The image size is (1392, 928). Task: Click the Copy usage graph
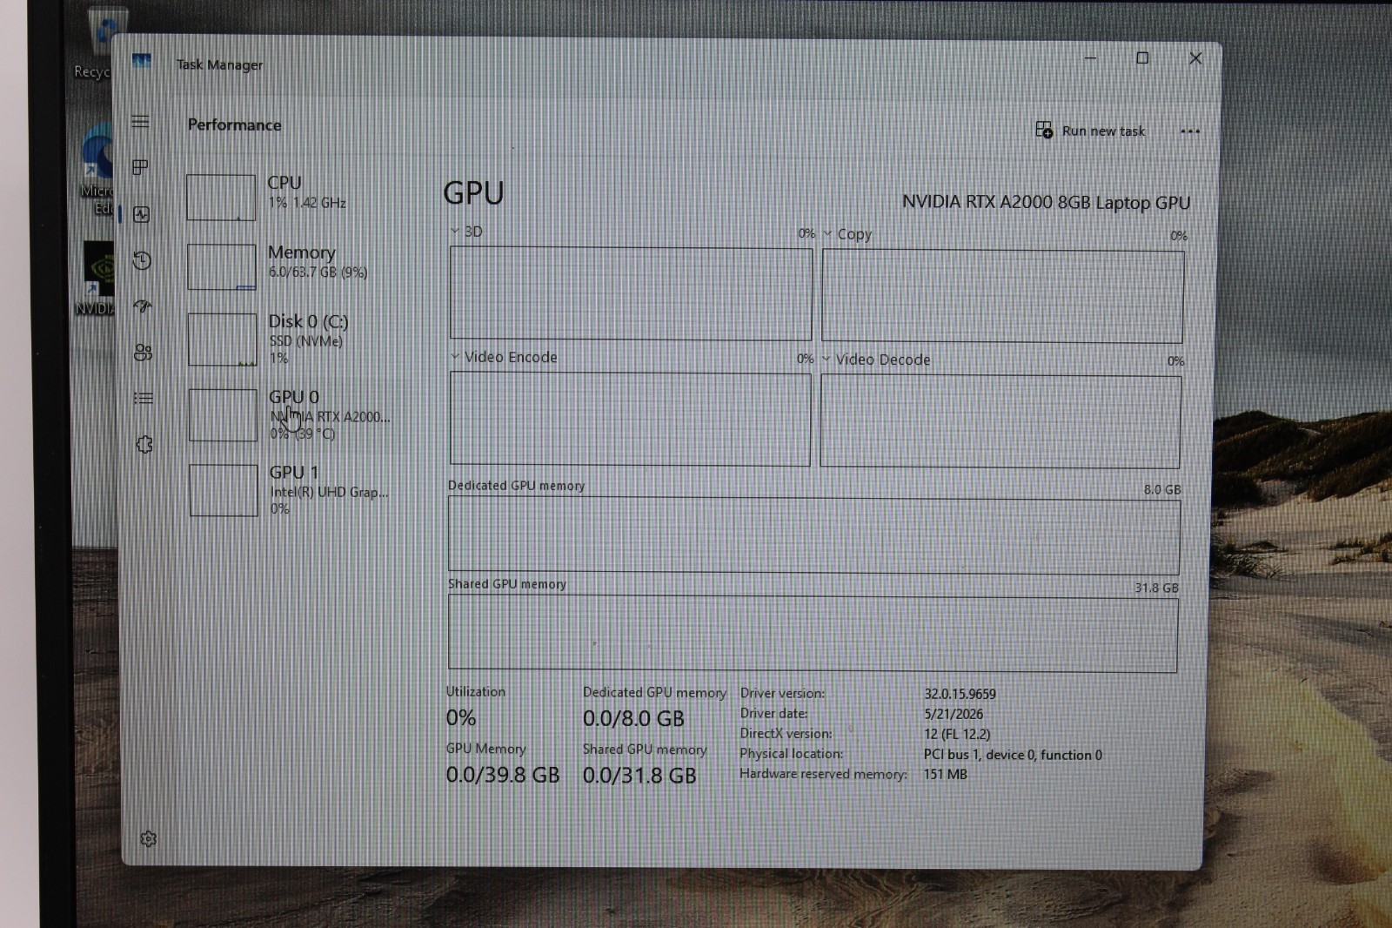coord(1002,296)
